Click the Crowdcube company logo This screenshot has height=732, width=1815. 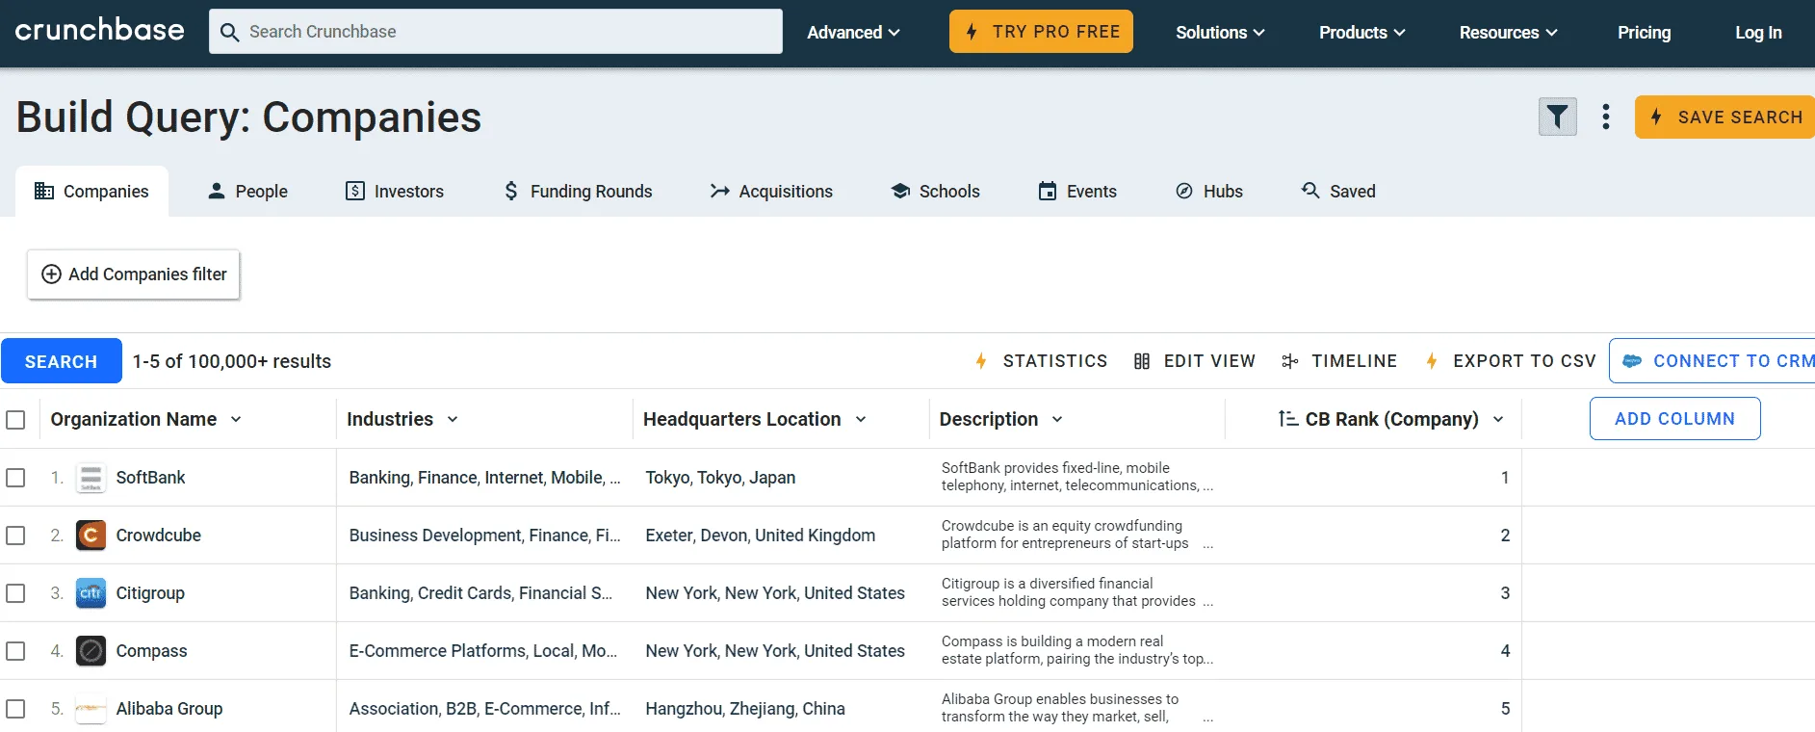91,536
